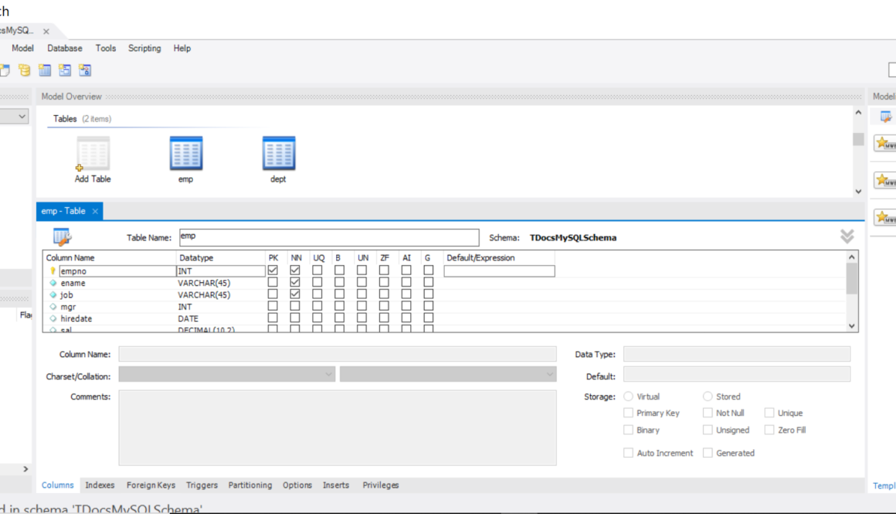Click the create new view toolbar icon
896x514 pixels.
click(x=65, y=70)
